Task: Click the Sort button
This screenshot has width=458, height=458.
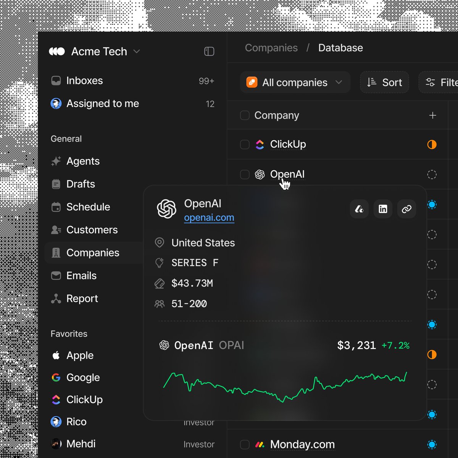Action: click(x=384, y=82)
